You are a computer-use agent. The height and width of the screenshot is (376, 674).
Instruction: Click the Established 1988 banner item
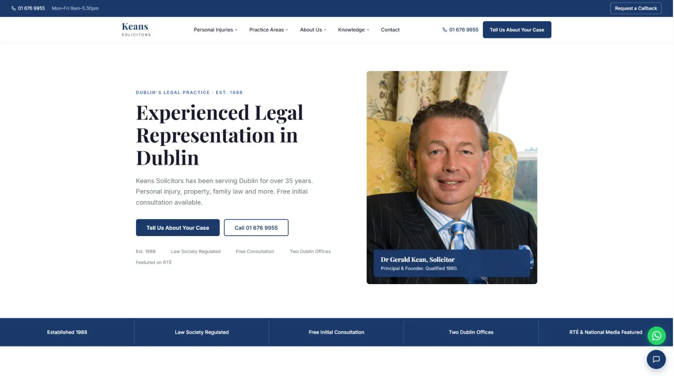pyautogui.click(x=67, y=332)
